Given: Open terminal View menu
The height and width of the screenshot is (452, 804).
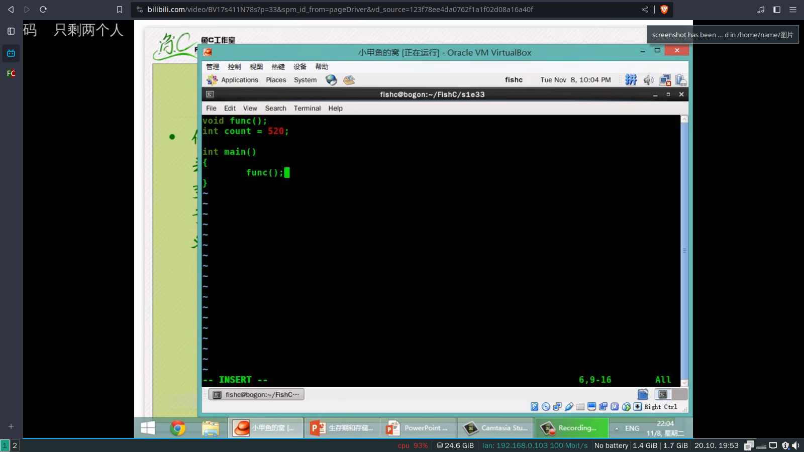Looking at the screenshot, I should [250, 108].
